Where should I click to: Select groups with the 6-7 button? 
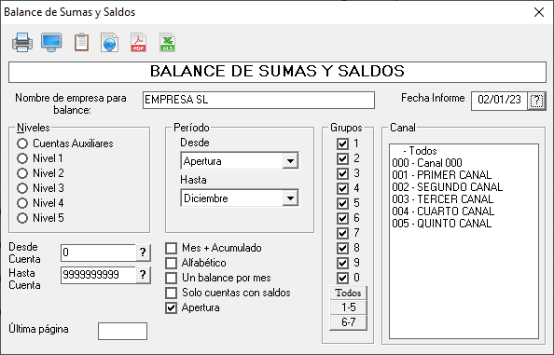point(348,322)
